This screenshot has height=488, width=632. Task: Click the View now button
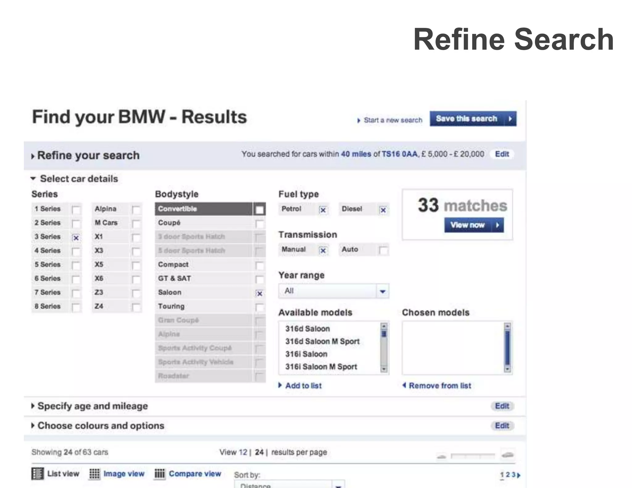point(474,225)
